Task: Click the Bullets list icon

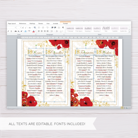Action: pos(39,28)
